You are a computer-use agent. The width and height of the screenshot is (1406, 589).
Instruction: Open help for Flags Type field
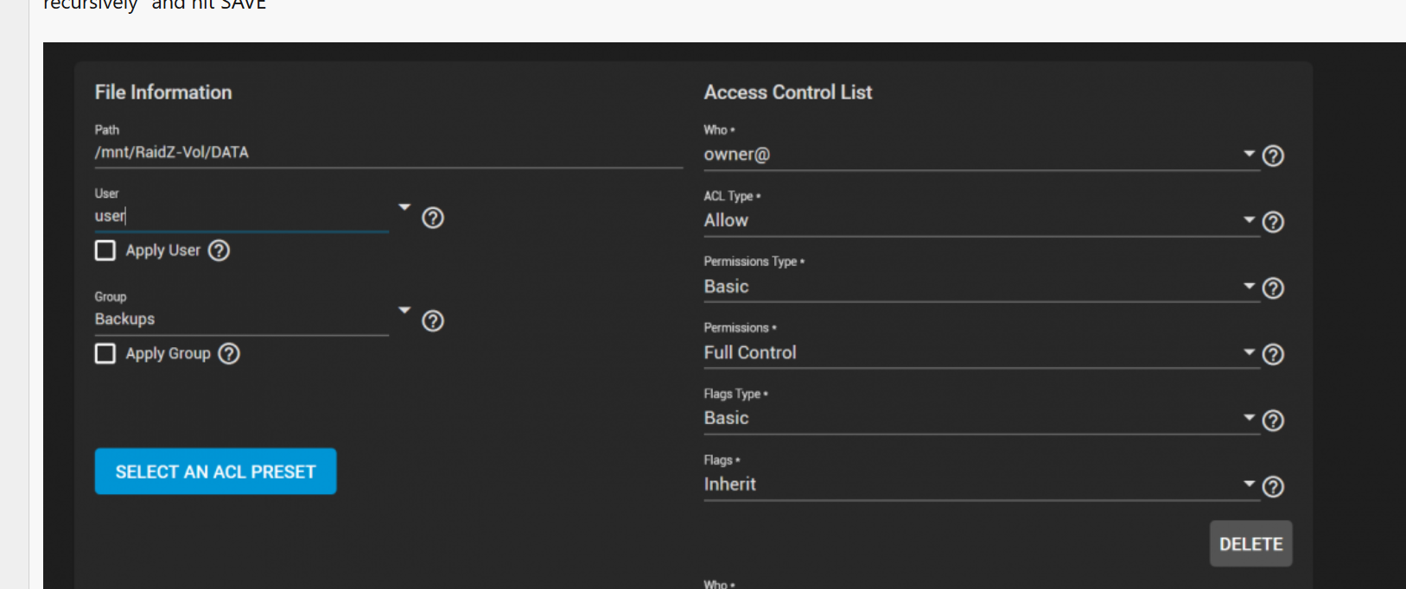(x=1273, y=421)
